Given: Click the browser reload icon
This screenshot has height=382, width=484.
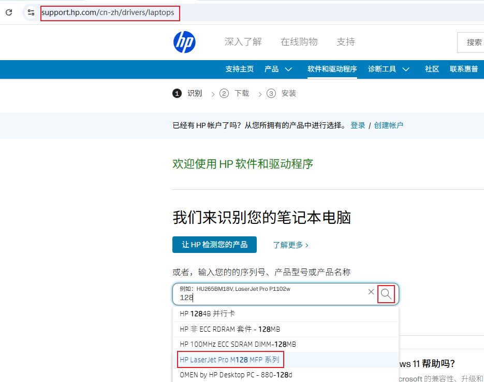Looking at the screenshot, I should [9, 12].
